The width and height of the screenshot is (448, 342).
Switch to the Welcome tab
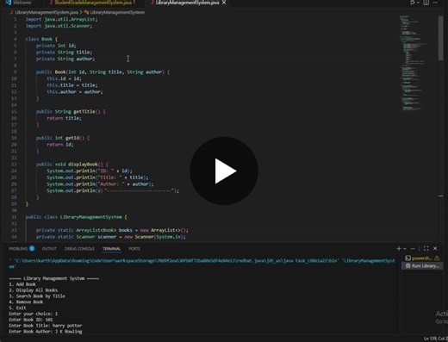coord(19,3)
